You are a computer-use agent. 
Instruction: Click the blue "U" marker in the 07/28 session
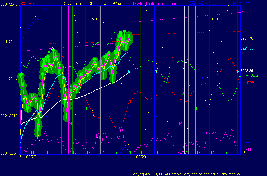point(201,79)
